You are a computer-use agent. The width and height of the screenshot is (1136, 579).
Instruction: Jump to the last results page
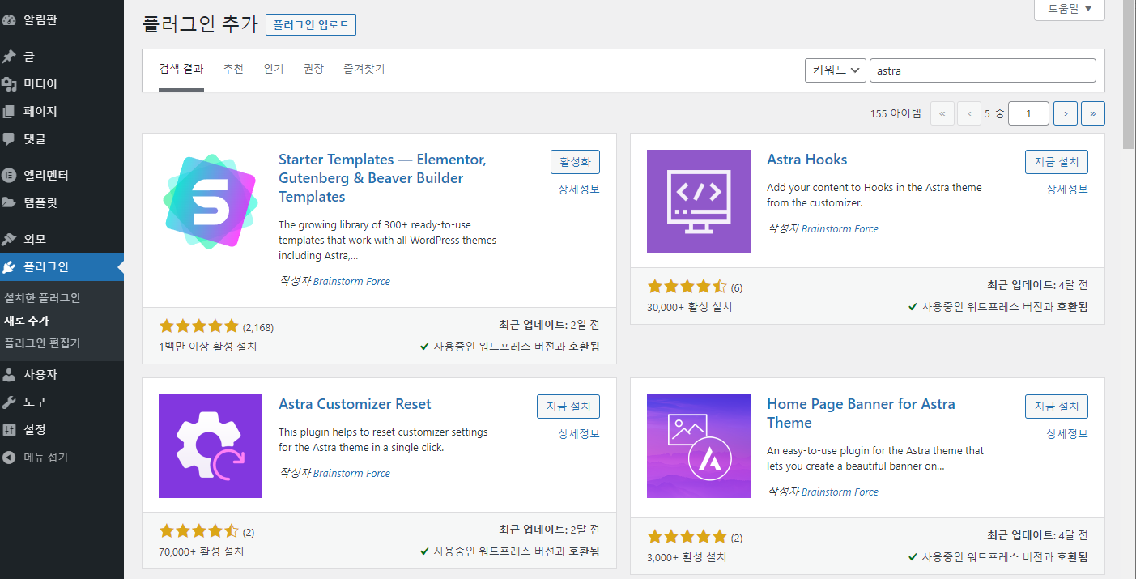coord(1093,113)
